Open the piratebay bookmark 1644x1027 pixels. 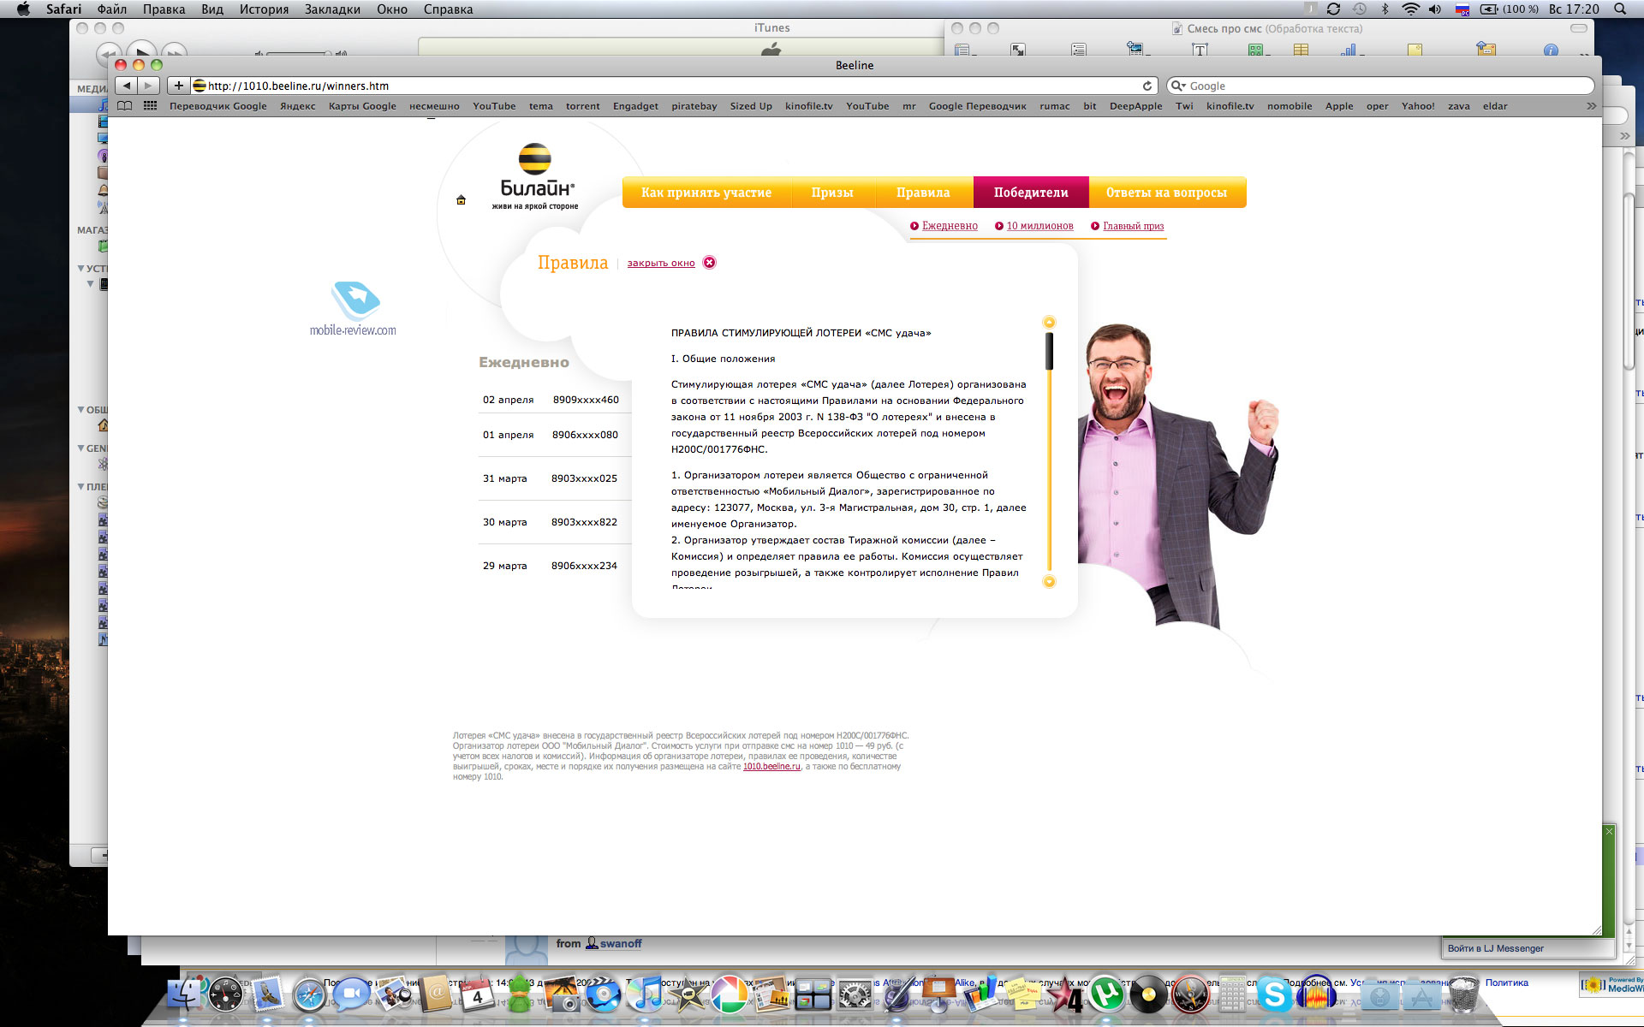click(x=694, y=106)
